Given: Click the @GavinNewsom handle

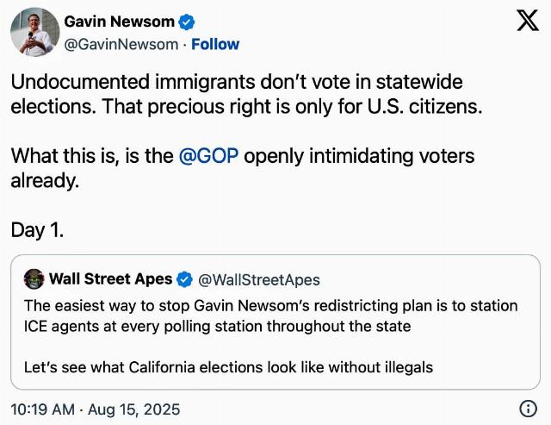Looking at the screenshot, I should pyautogui.click(x=121, y=45).
